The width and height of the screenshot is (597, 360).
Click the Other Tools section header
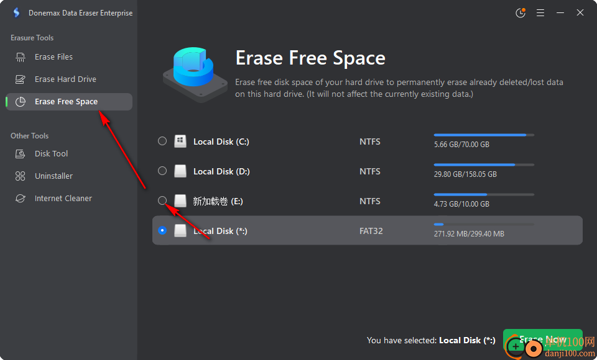pos(30,136)
